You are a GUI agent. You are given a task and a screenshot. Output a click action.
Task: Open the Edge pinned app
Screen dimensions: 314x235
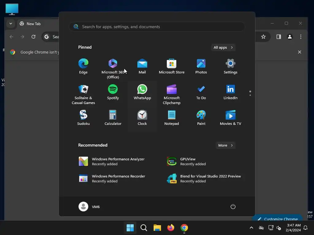83,67
